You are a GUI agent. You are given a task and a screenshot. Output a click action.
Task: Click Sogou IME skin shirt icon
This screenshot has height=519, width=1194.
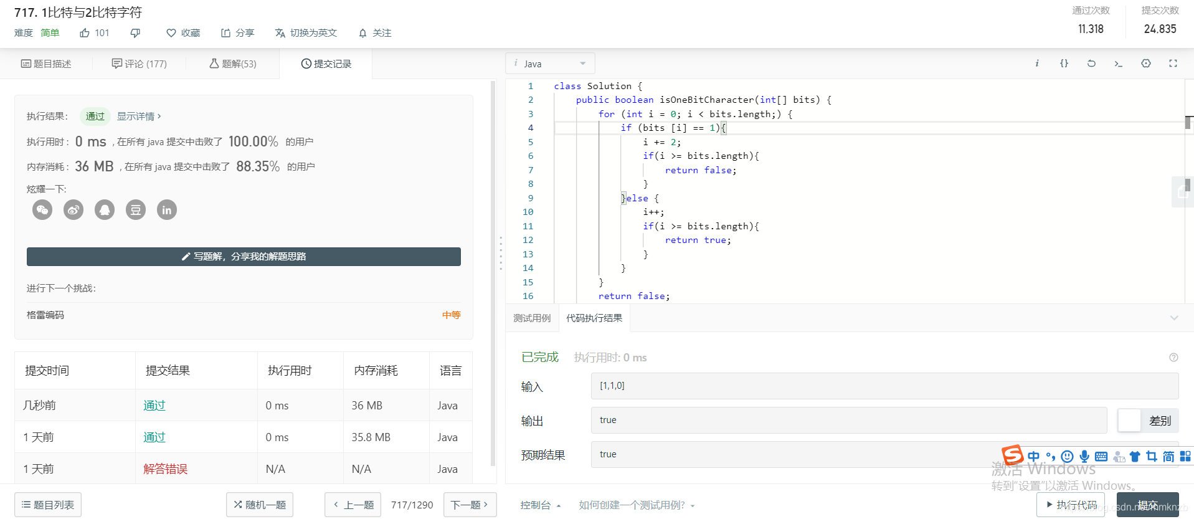click(x=1135, y=457)
